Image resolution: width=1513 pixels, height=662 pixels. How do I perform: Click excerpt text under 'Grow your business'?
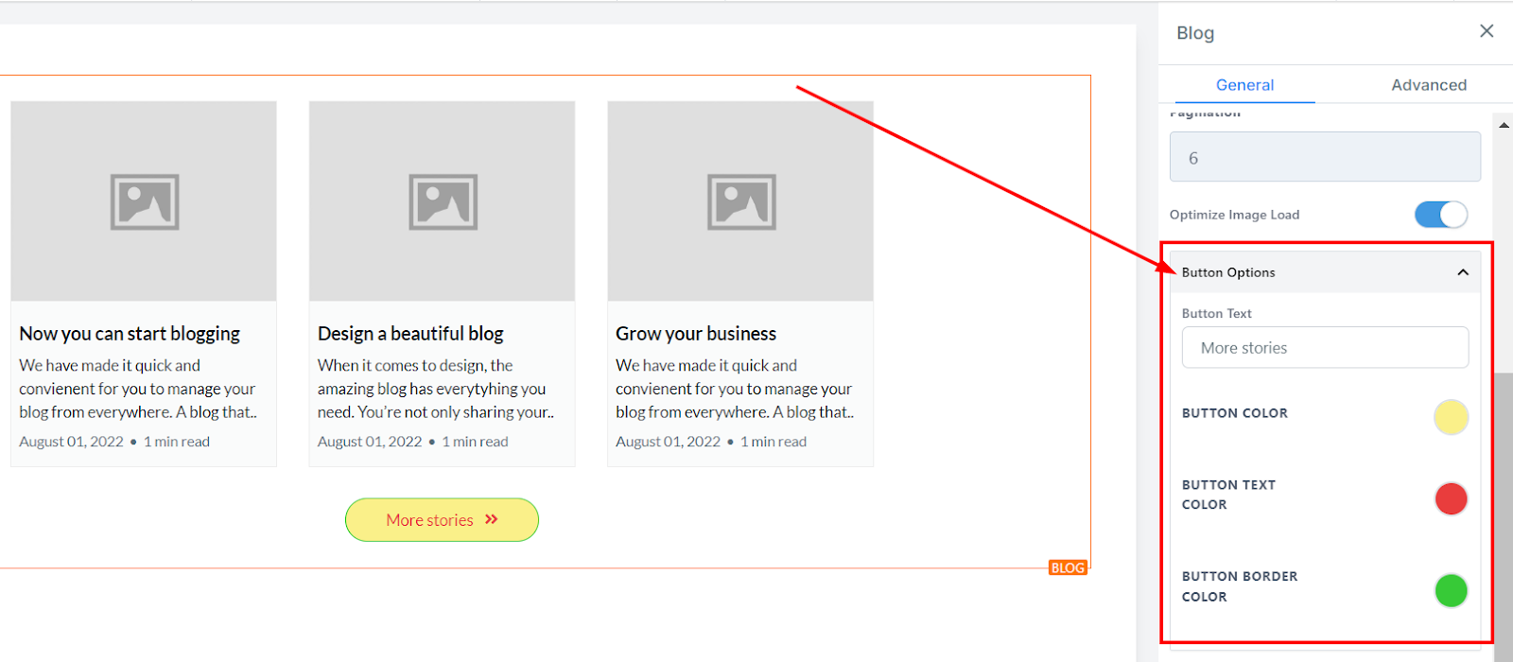point(735,389)
